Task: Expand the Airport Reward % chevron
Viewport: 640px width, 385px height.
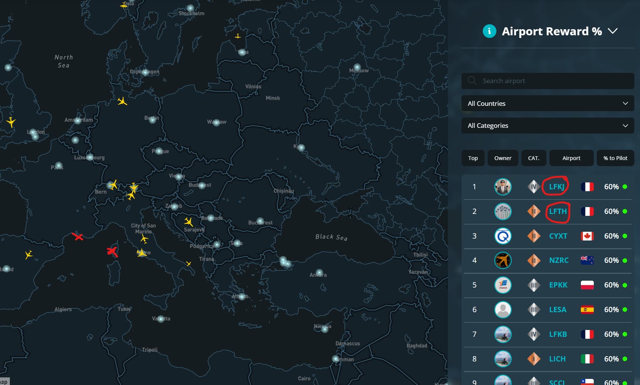Action: pos(613,31)
